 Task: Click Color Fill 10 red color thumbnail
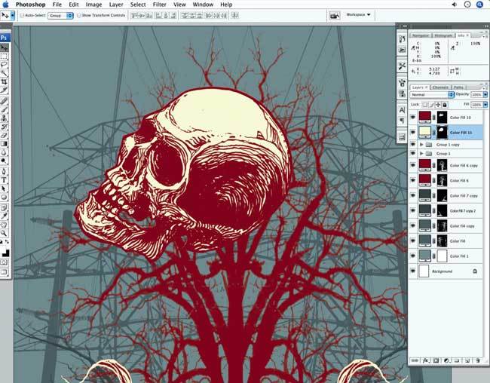(x=424, y=117)
